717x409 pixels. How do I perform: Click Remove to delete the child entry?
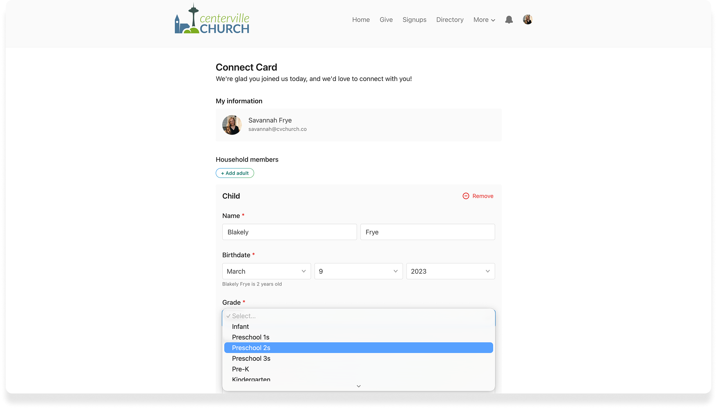point(483,196)
